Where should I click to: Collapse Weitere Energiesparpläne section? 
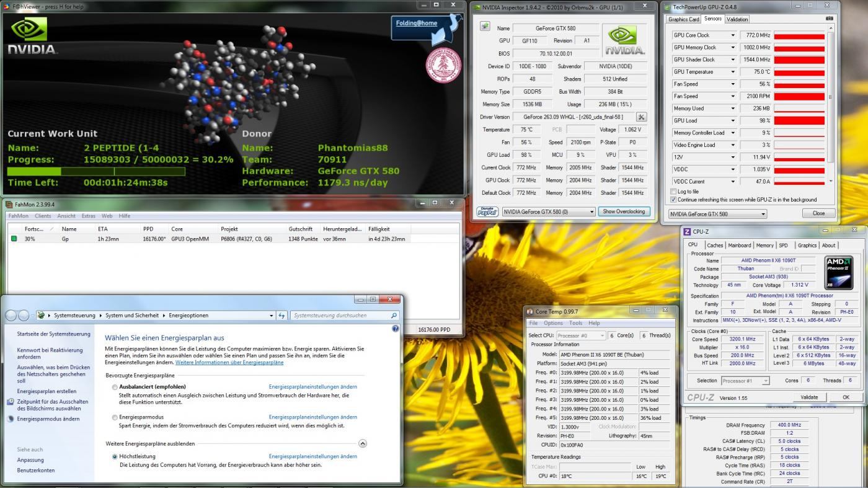tap(363, 443)
